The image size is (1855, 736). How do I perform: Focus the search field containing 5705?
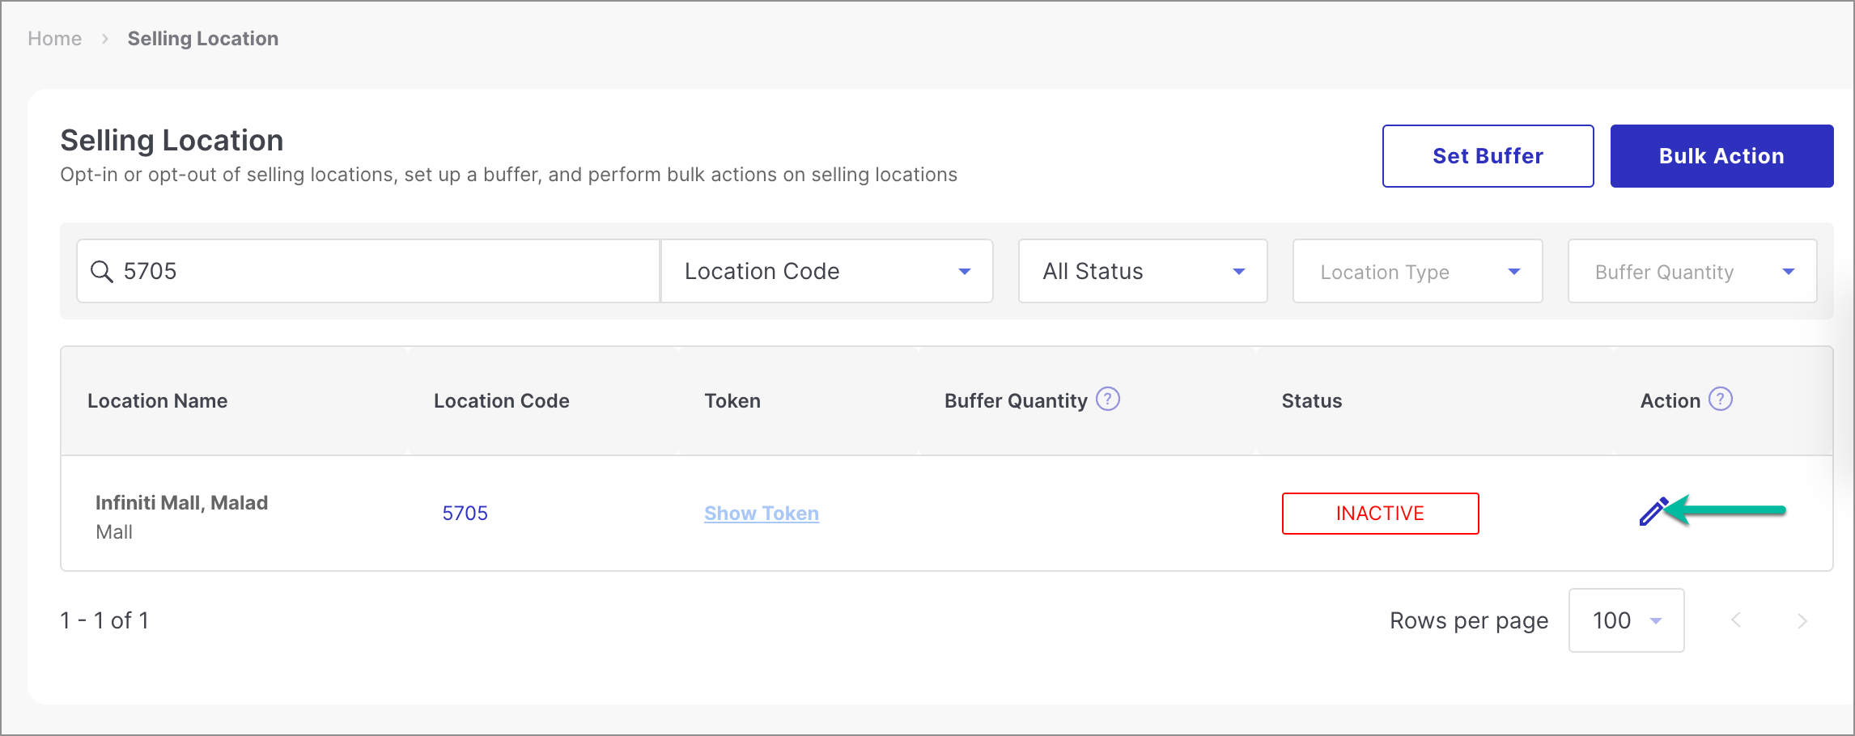(x=368, y=271)
